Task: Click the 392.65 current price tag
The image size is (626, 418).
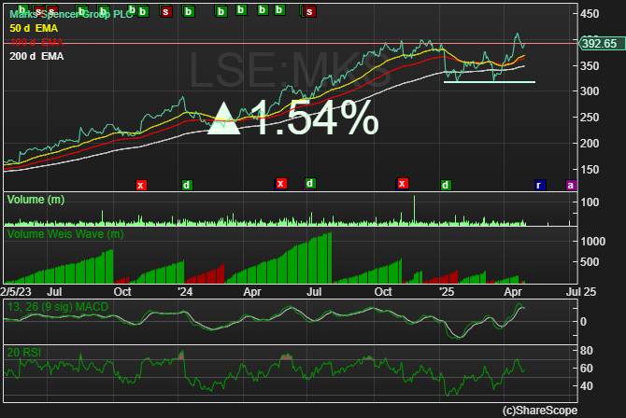Action: (602, 44)
